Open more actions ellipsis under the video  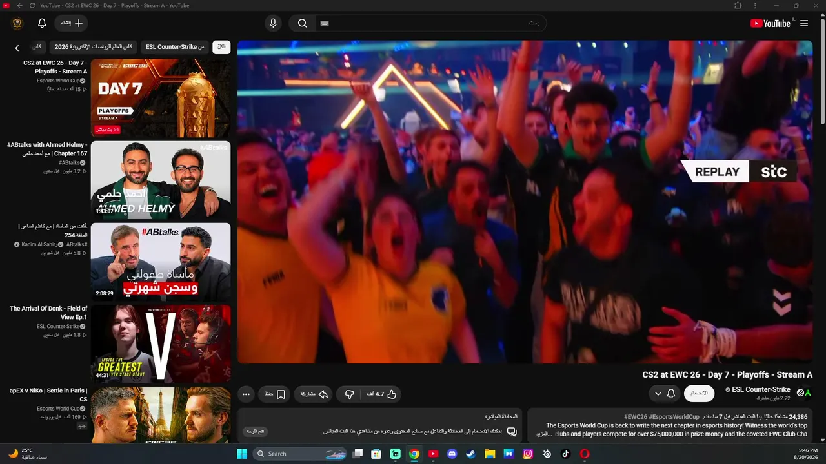tap(246, 394)
